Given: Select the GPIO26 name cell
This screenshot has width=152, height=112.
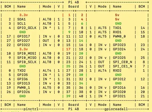Looking at the screenshot, I should [x=23, y=92].
